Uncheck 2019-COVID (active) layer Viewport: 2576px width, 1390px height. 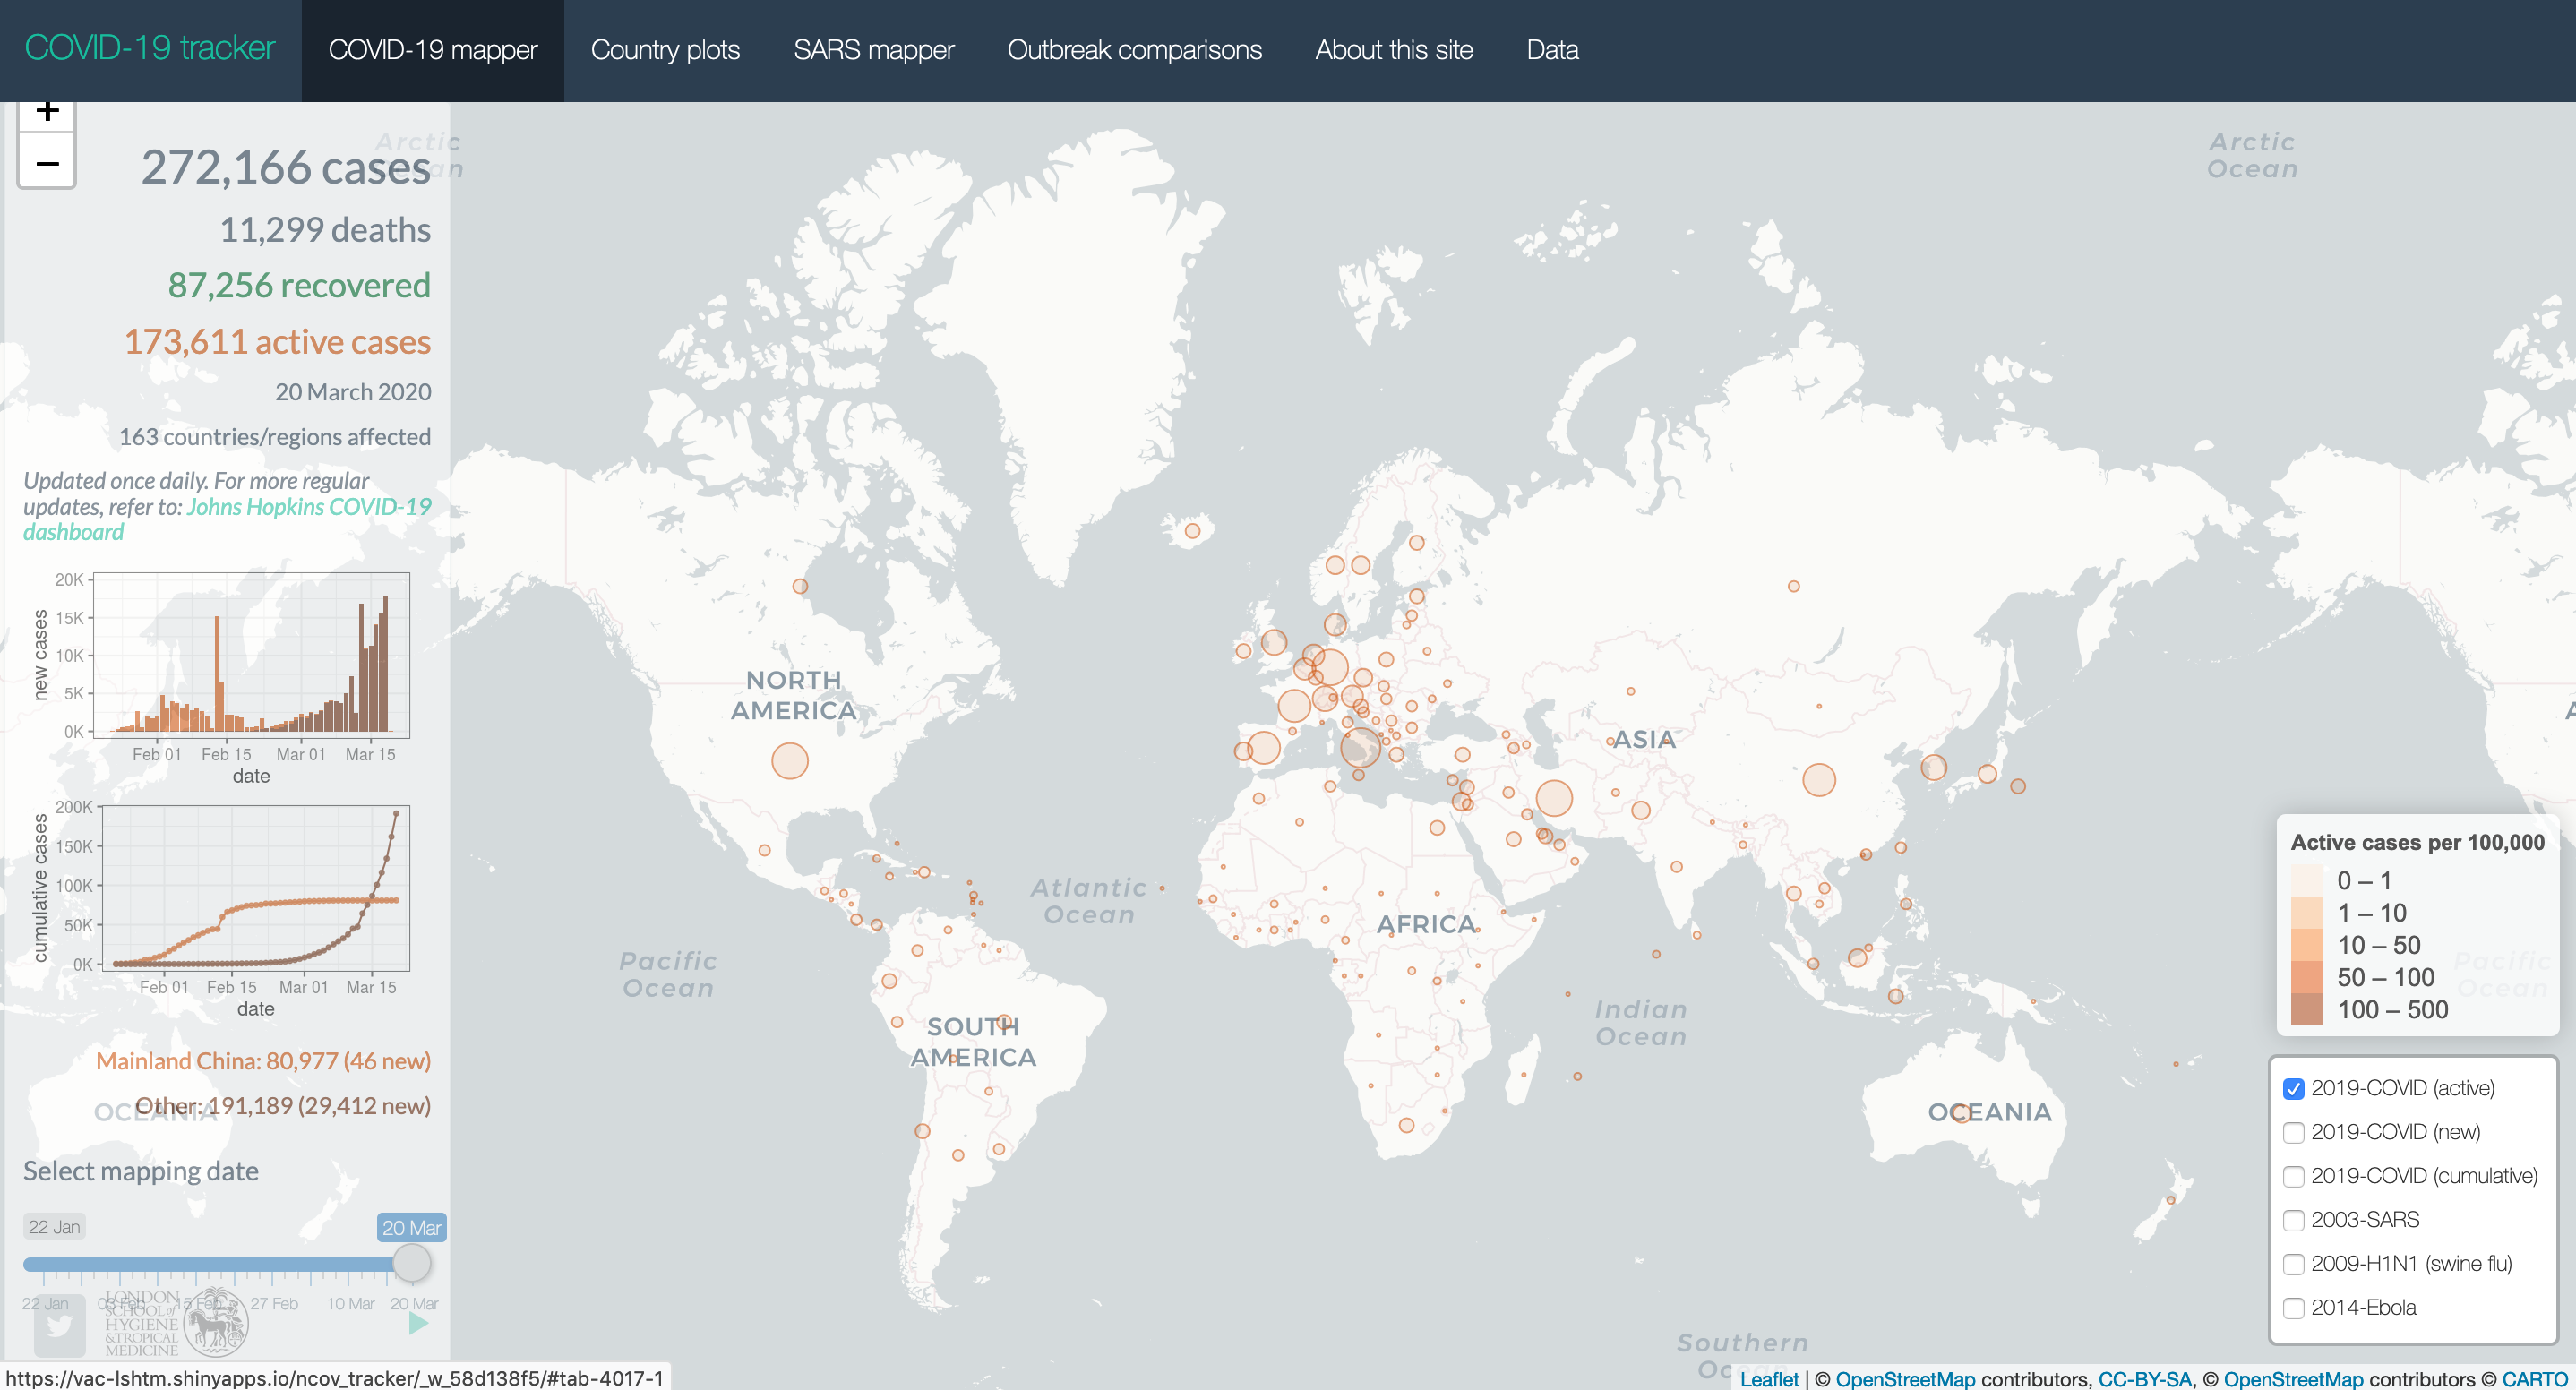(x=2294, y=1089)
